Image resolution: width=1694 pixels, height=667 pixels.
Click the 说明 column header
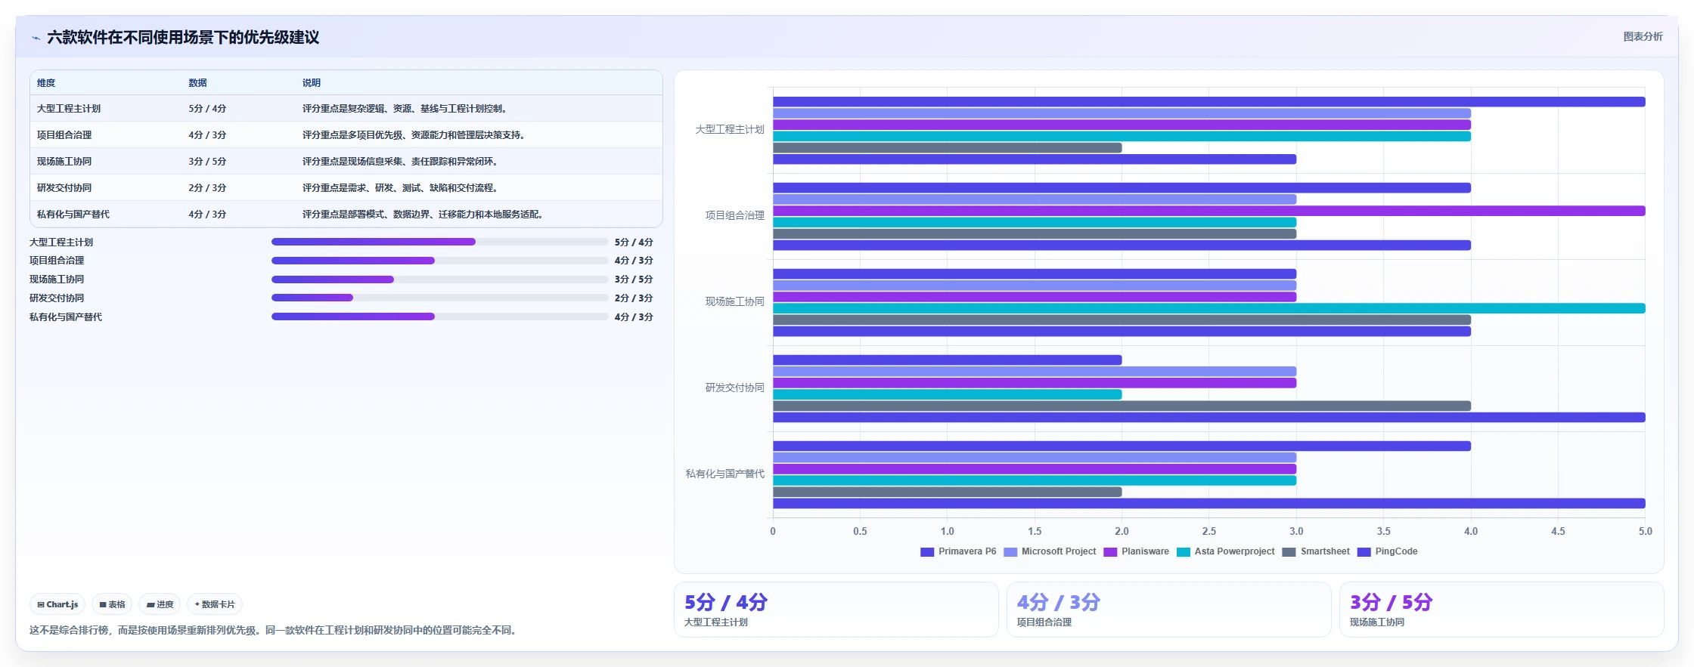[312, 83]
